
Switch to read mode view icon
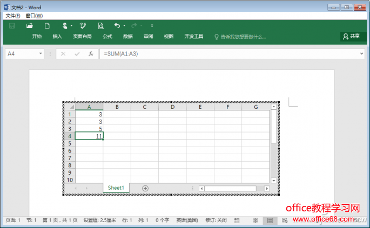tap(255, 220)
